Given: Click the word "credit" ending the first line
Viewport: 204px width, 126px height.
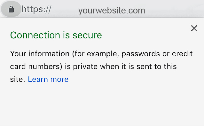Looking at the screenshot, I should [x=182, y=54].
